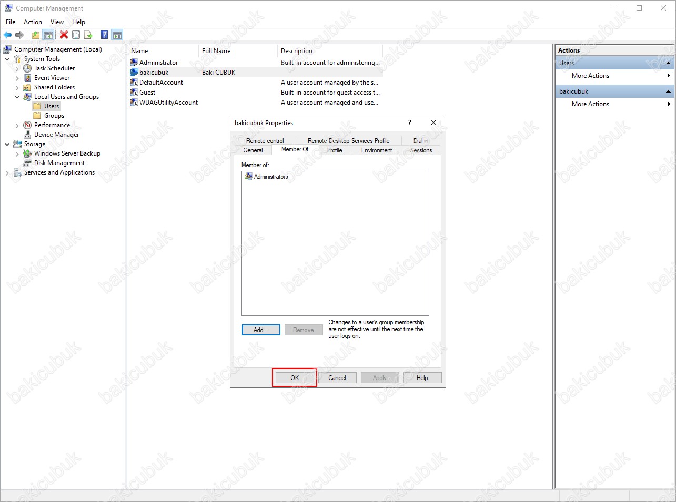Click Cancel in the Properties dialog

[337, 378]
